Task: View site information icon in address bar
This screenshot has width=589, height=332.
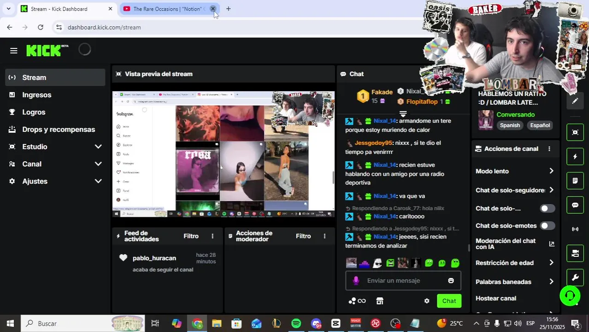Action: 59,27
